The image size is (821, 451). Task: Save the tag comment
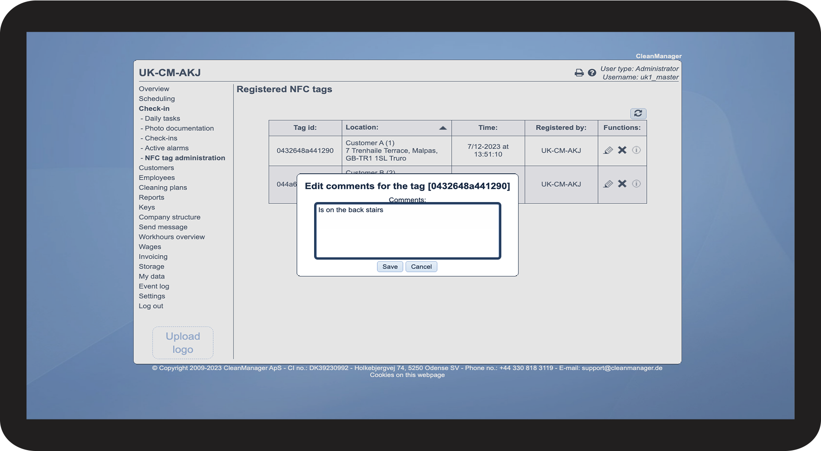coord(390,267)
